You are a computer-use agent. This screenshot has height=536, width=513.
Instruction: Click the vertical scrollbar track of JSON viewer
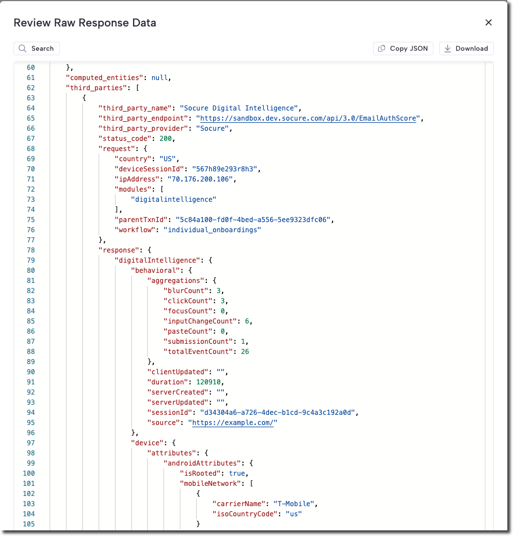[489, 296]
